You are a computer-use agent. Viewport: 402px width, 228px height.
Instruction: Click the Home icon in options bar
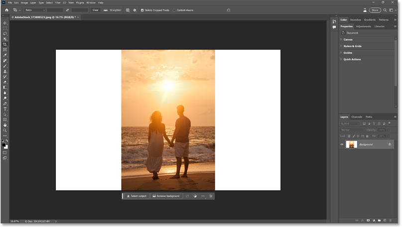(6, 10)
